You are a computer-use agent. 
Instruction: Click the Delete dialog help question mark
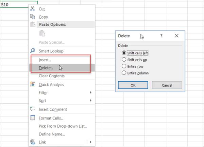[161, 36]
